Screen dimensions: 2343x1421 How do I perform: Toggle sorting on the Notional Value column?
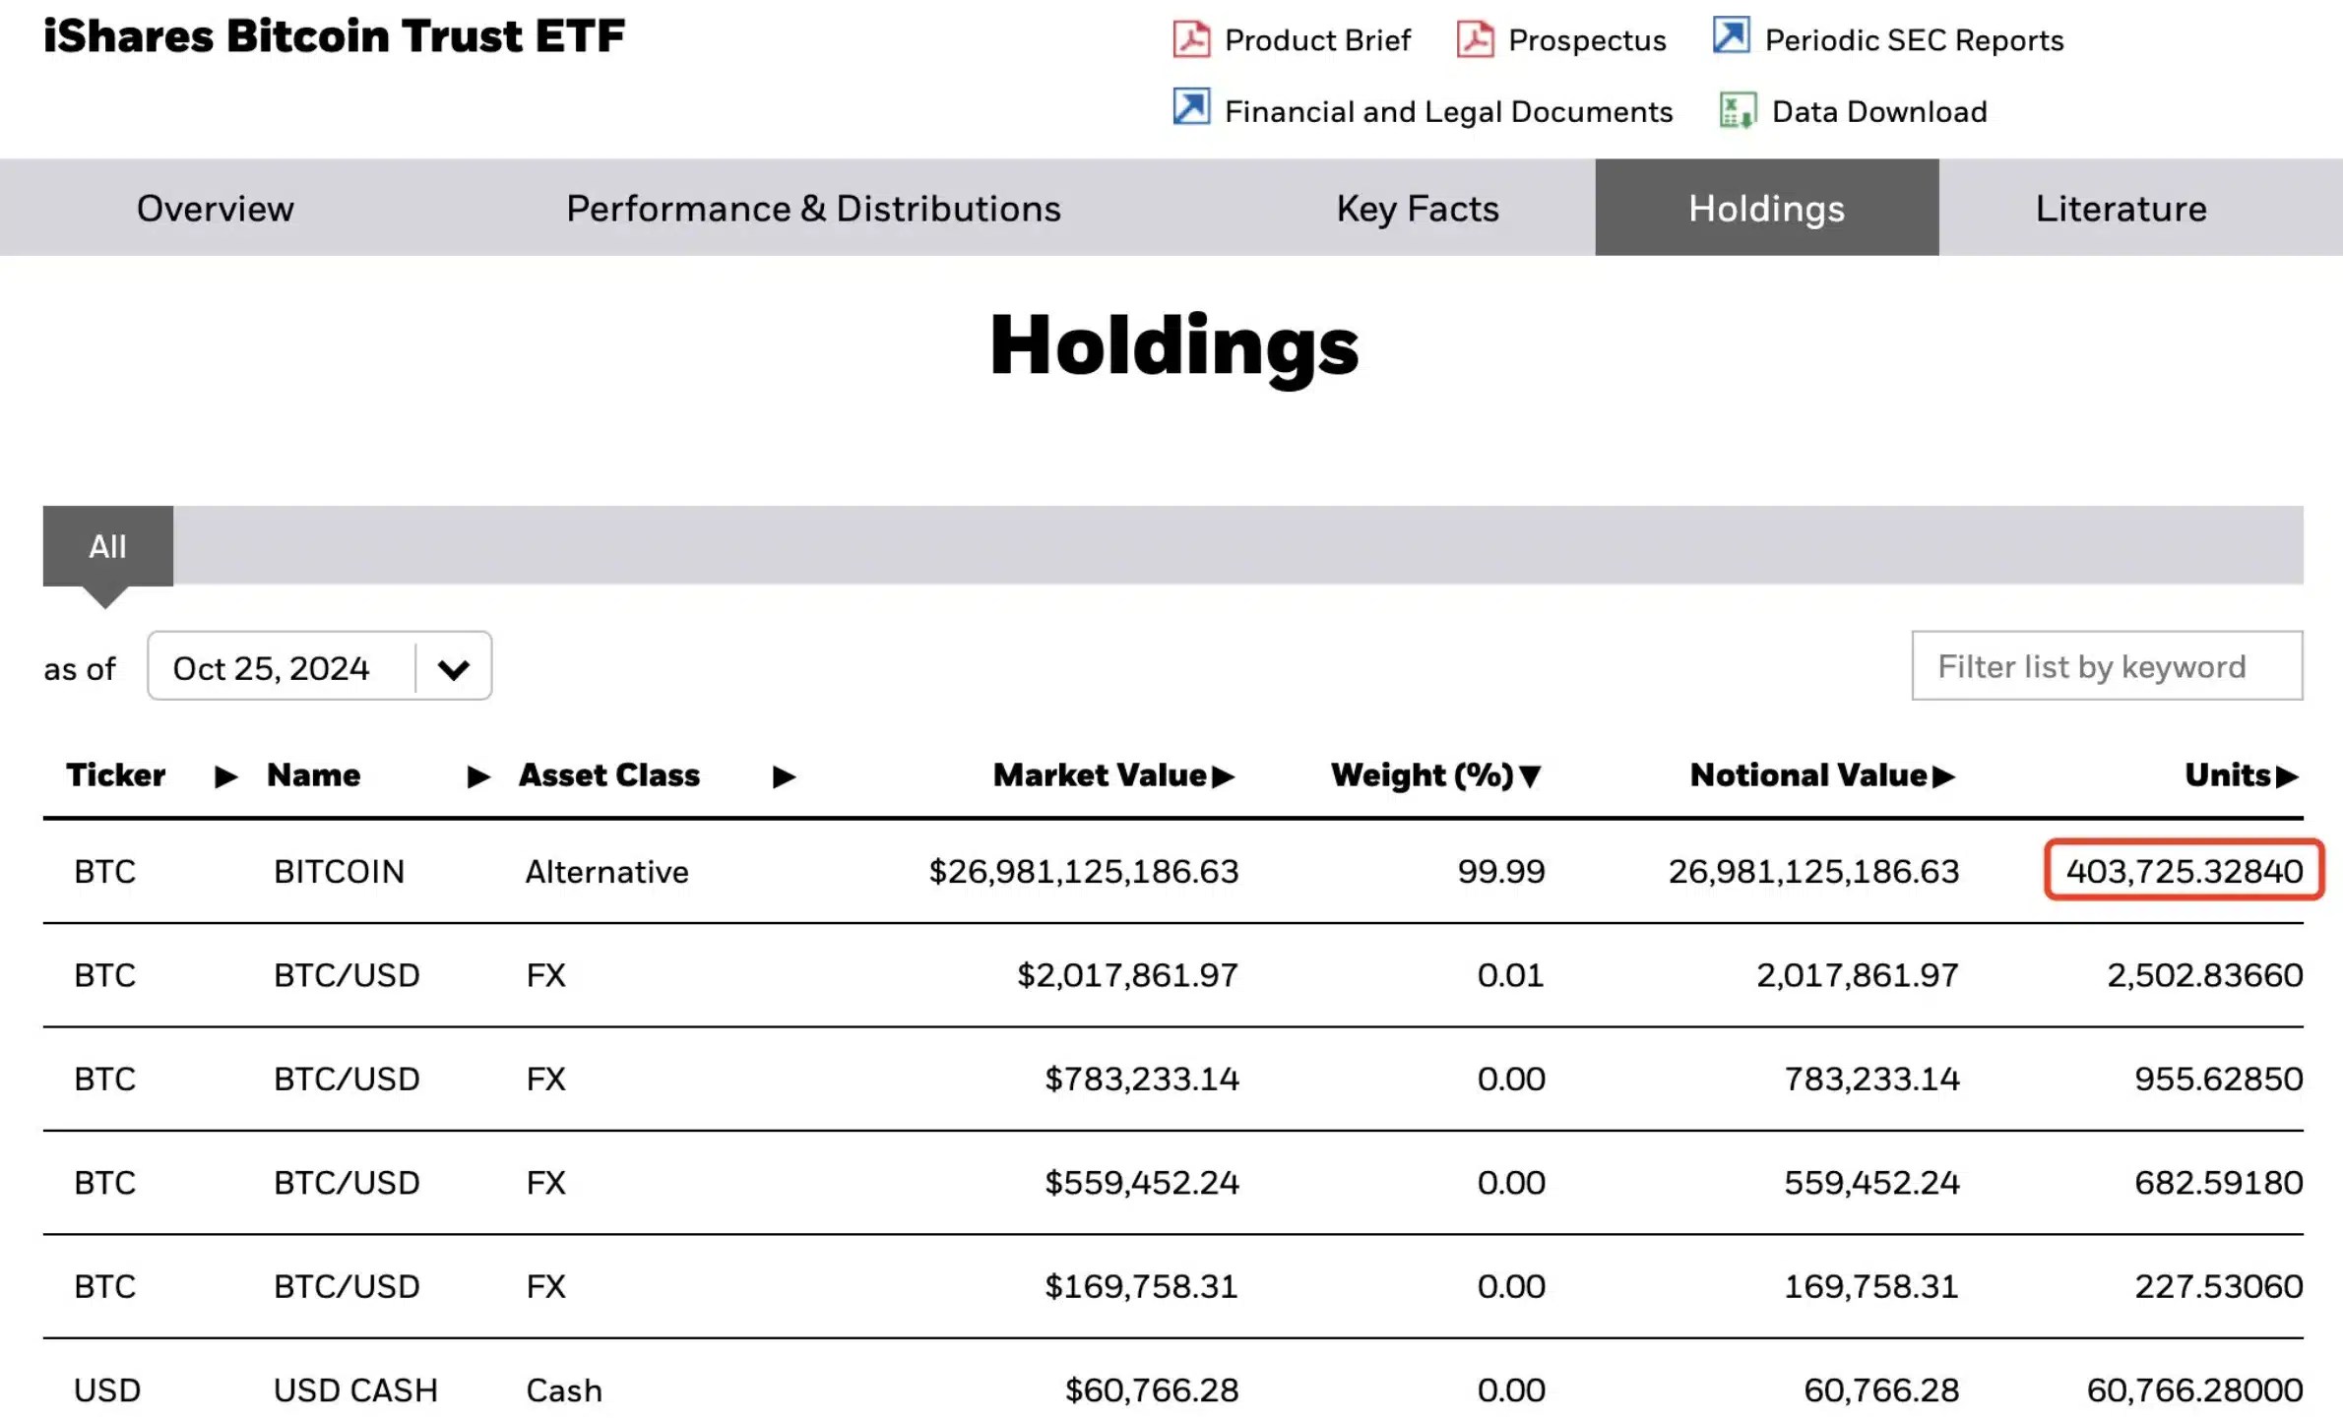pos(1942,776)
